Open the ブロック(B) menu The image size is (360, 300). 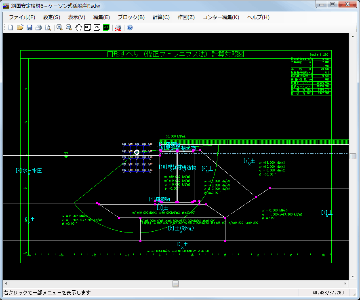click(131, 17)
